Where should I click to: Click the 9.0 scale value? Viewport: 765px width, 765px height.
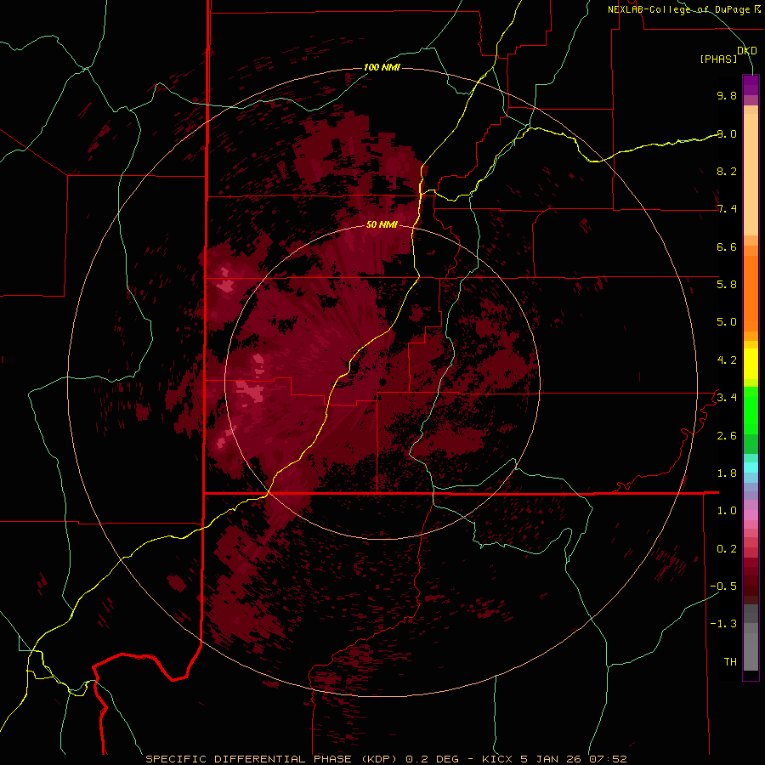point(727,133)
